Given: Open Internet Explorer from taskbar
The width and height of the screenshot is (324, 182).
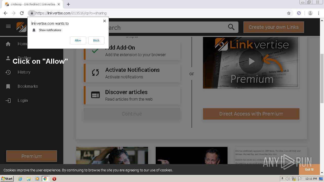Looking at the screenshot, I should (x=20, y=179).
